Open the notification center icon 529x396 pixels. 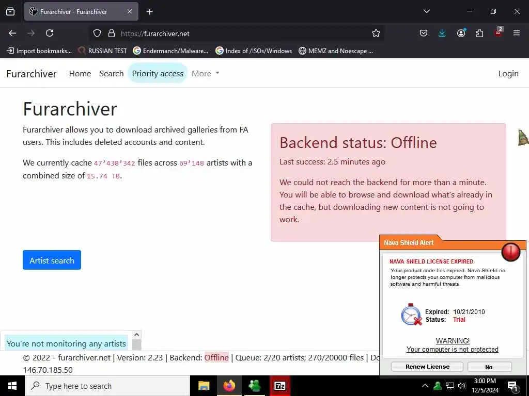(512, 386)
